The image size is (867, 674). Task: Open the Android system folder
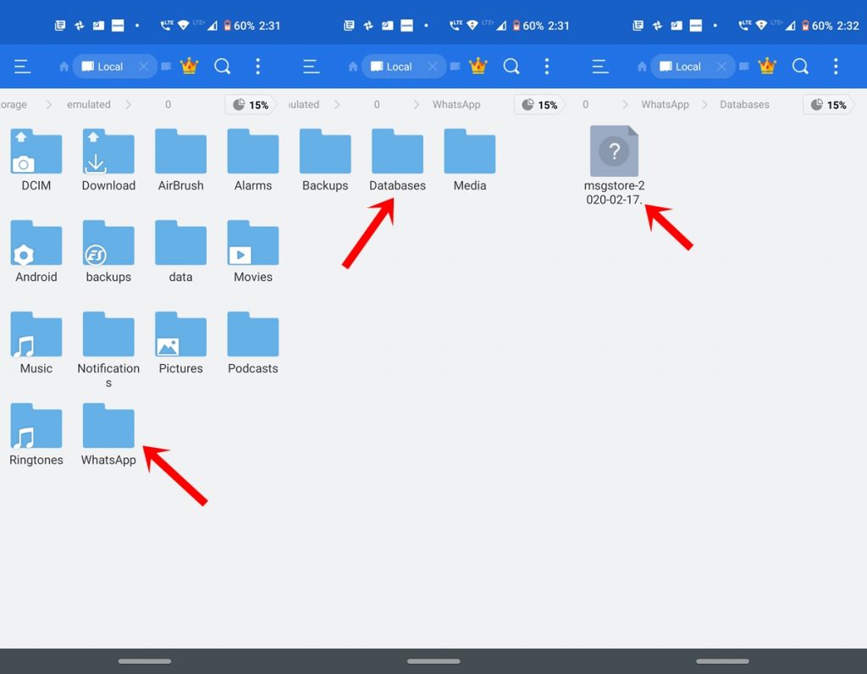[x=36, y=245]
